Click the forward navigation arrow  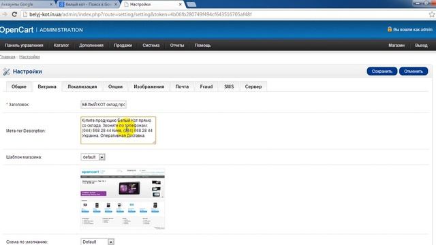5,14
